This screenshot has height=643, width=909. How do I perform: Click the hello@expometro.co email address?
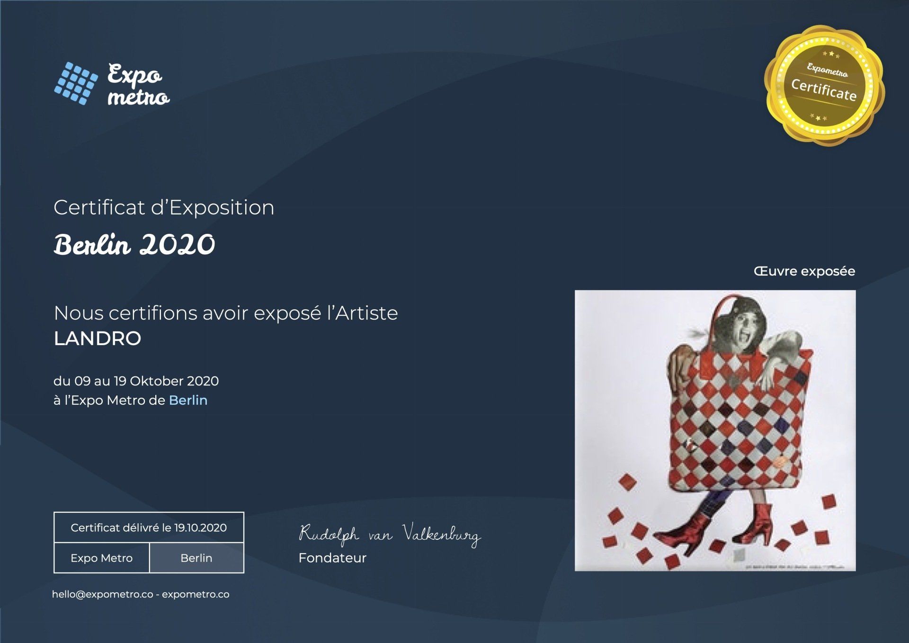(102, 594)
